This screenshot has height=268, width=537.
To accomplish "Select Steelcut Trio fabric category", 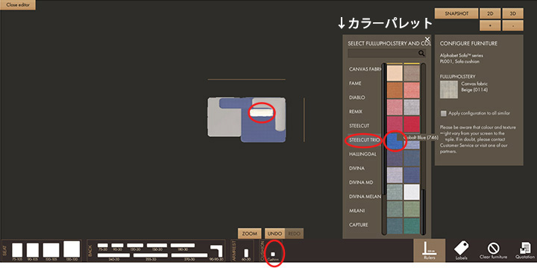I will click(x=363, y=140).
